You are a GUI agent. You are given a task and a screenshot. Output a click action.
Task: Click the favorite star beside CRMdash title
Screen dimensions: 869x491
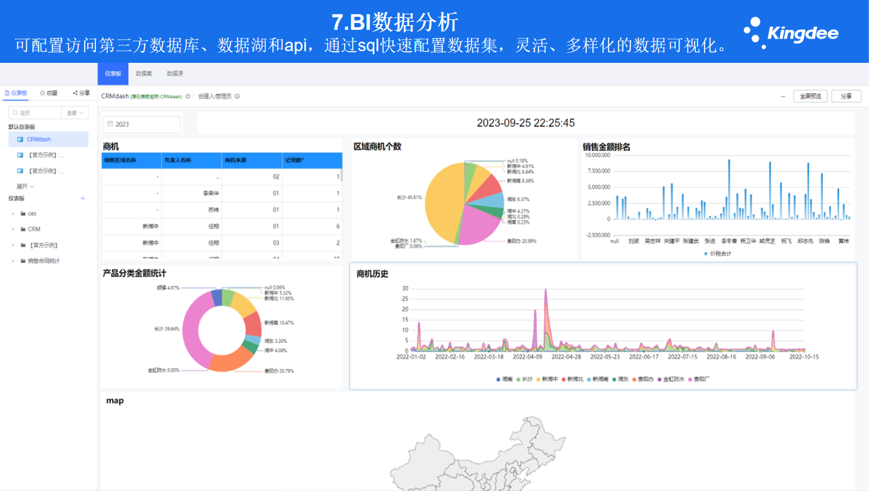click(x=188, y=96)
